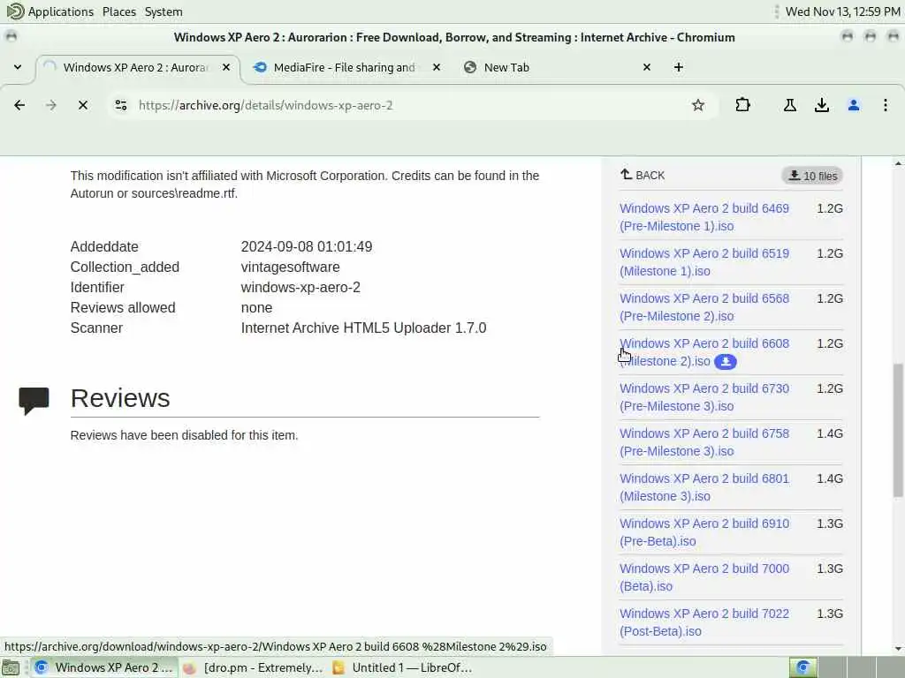Image resolution: width=905 pixels, height=678 pixels.
Task: Download build 6801 (Milestone 3).iso
Action: (704, 487)
